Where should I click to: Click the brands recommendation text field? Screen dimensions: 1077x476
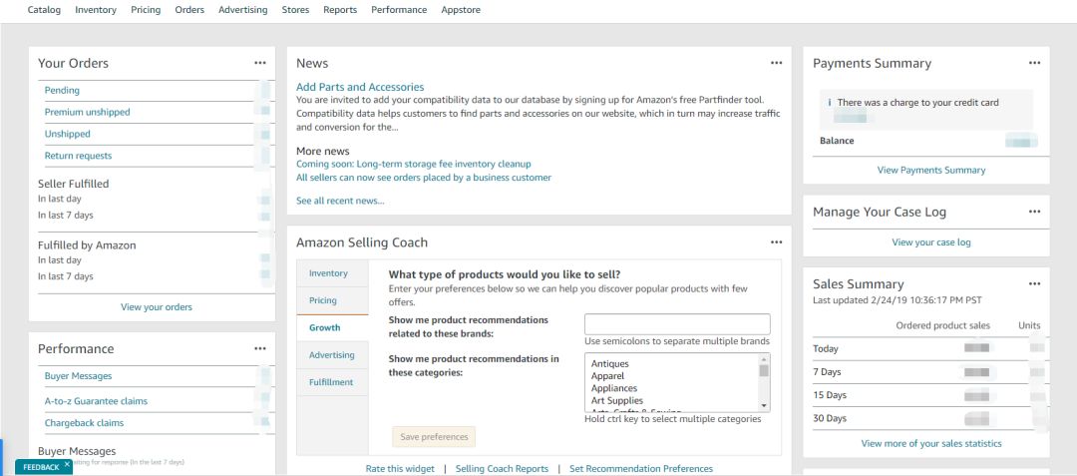click(x=677, y=324)
